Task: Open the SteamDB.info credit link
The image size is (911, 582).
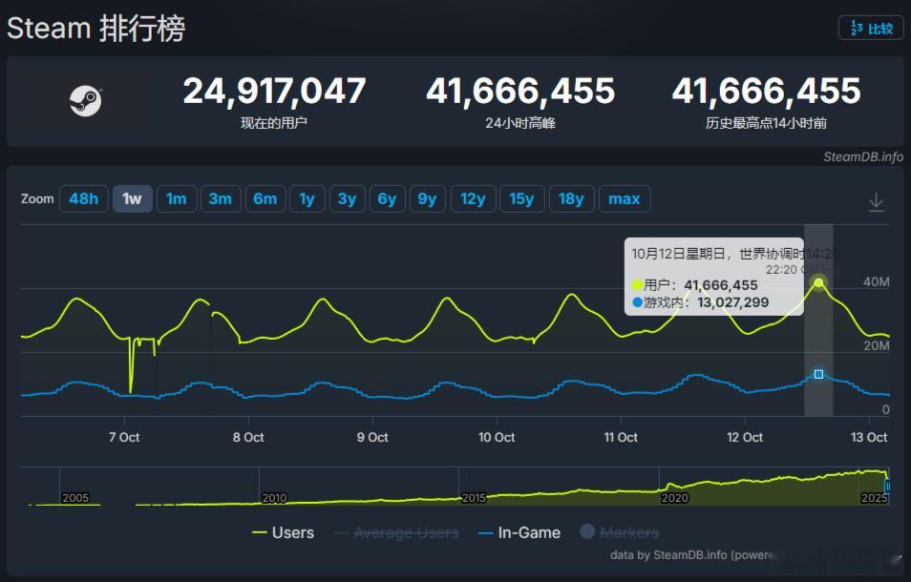Action: [x=863, y=156]
